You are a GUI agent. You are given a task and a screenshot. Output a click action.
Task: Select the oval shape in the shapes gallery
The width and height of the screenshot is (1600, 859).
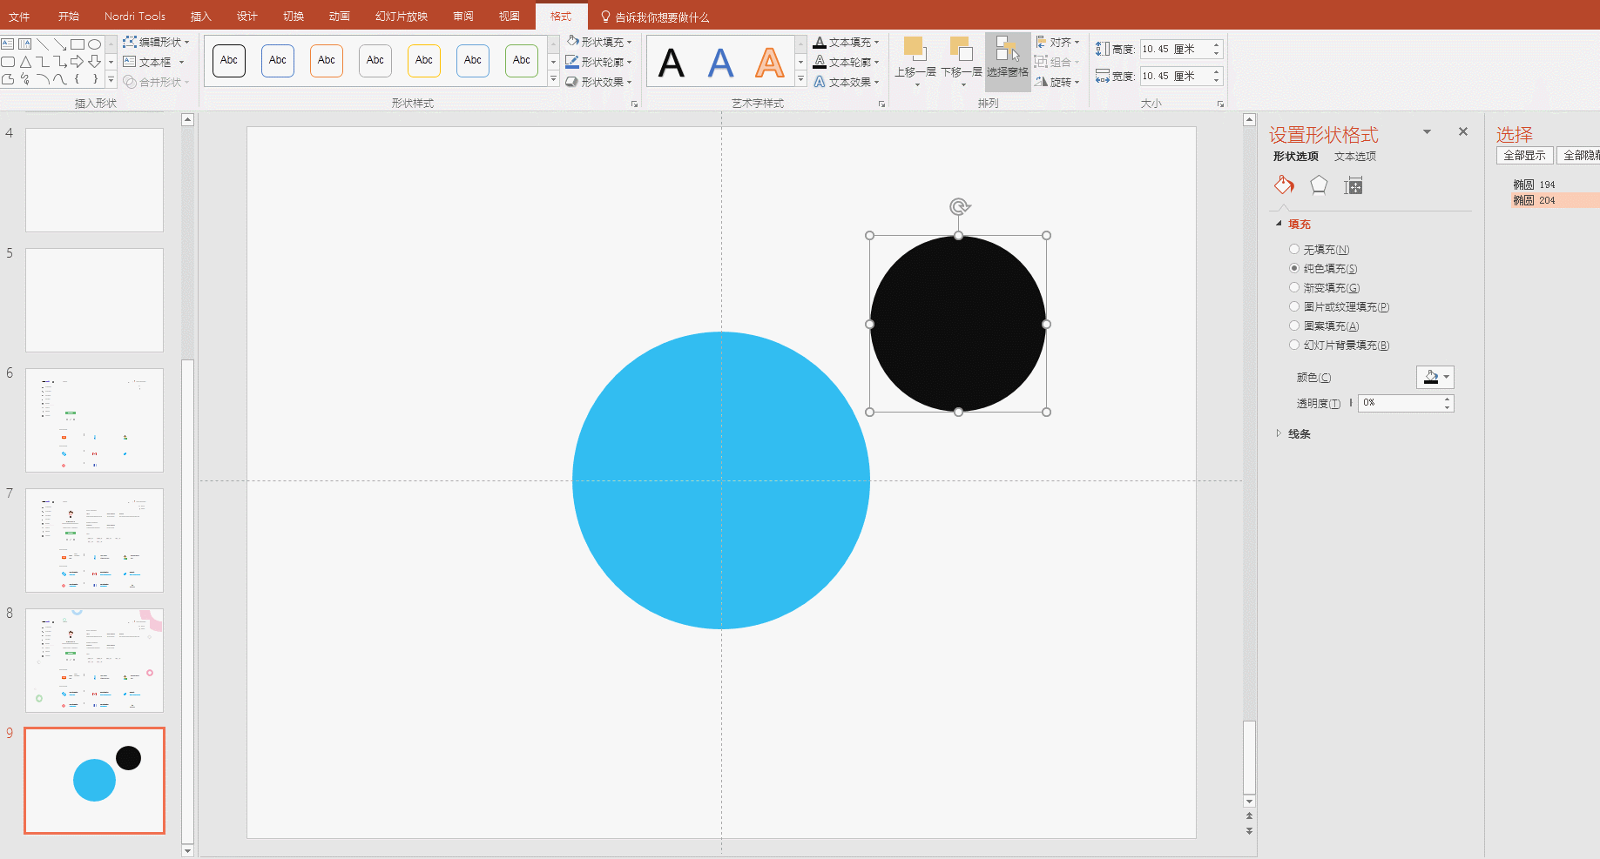pos(94,44)
